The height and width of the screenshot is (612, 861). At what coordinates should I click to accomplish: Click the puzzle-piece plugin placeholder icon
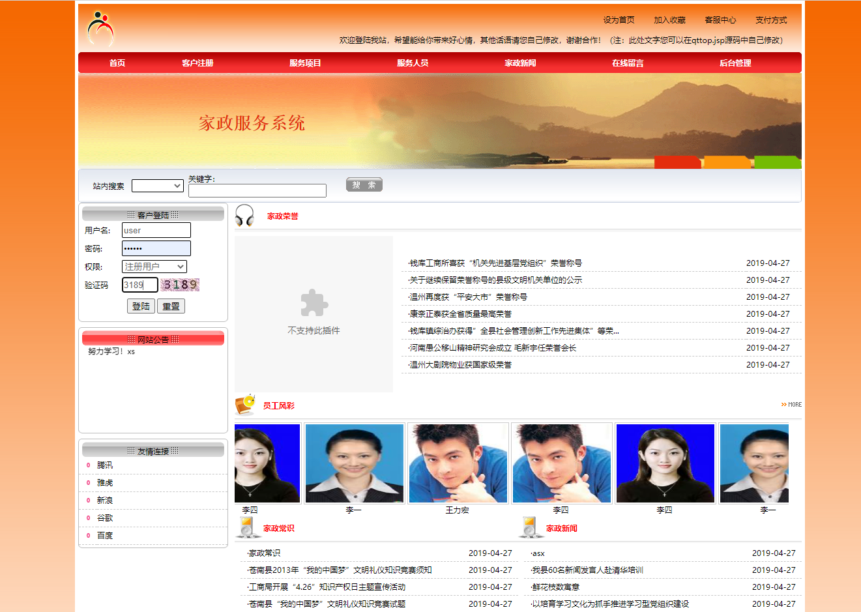click(x=314, y=302)
